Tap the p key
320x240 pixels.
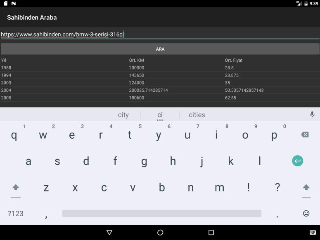[274, 136]
